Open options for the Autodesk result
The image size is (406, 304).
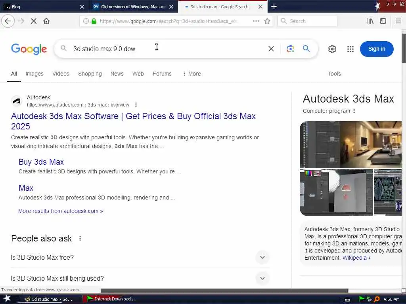[136, 104]
